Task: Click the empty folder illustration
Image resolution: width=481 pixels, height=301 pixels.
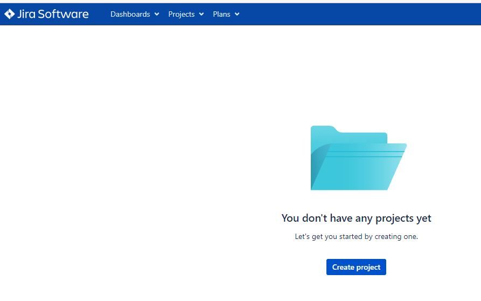Action: (358, 158)
